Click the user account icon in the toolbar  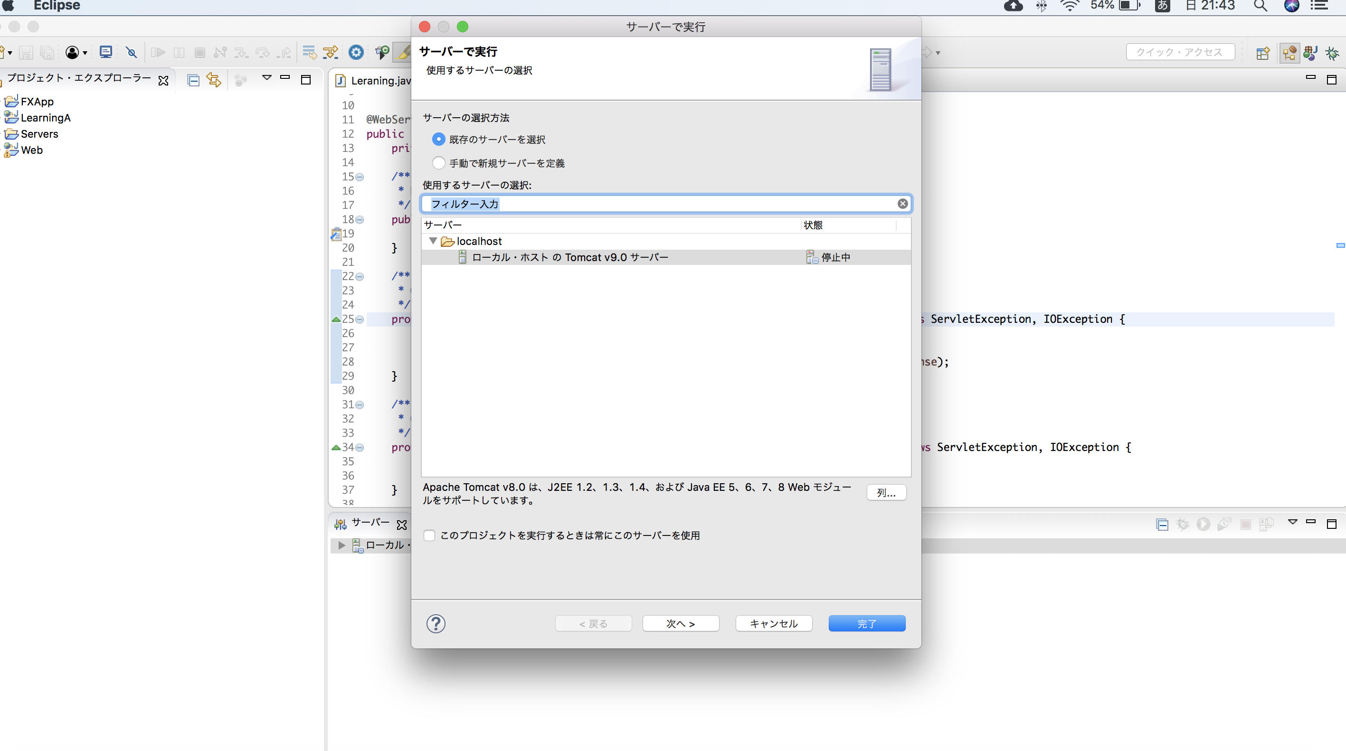pos(73,52)
